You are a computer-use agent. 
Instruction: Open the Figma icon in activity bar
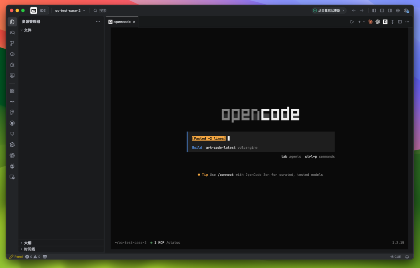12,112
